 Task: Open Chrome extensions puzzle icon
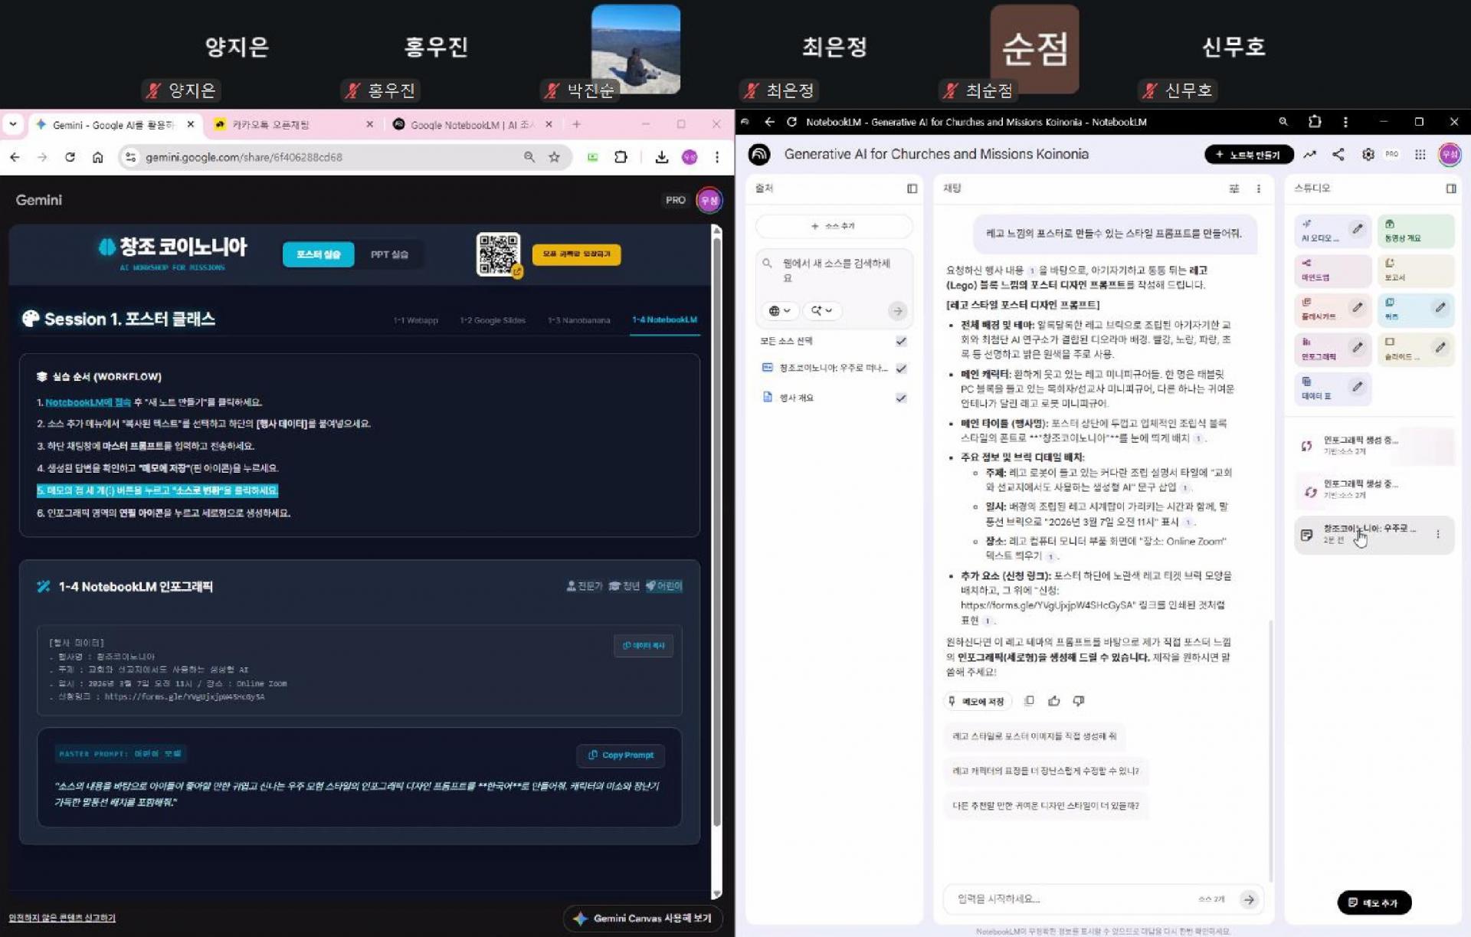pos(621,157)
